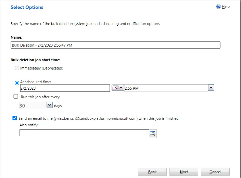Click the days label next to interval
This screenshot has height=178, width=241.
tap(58, 106)
